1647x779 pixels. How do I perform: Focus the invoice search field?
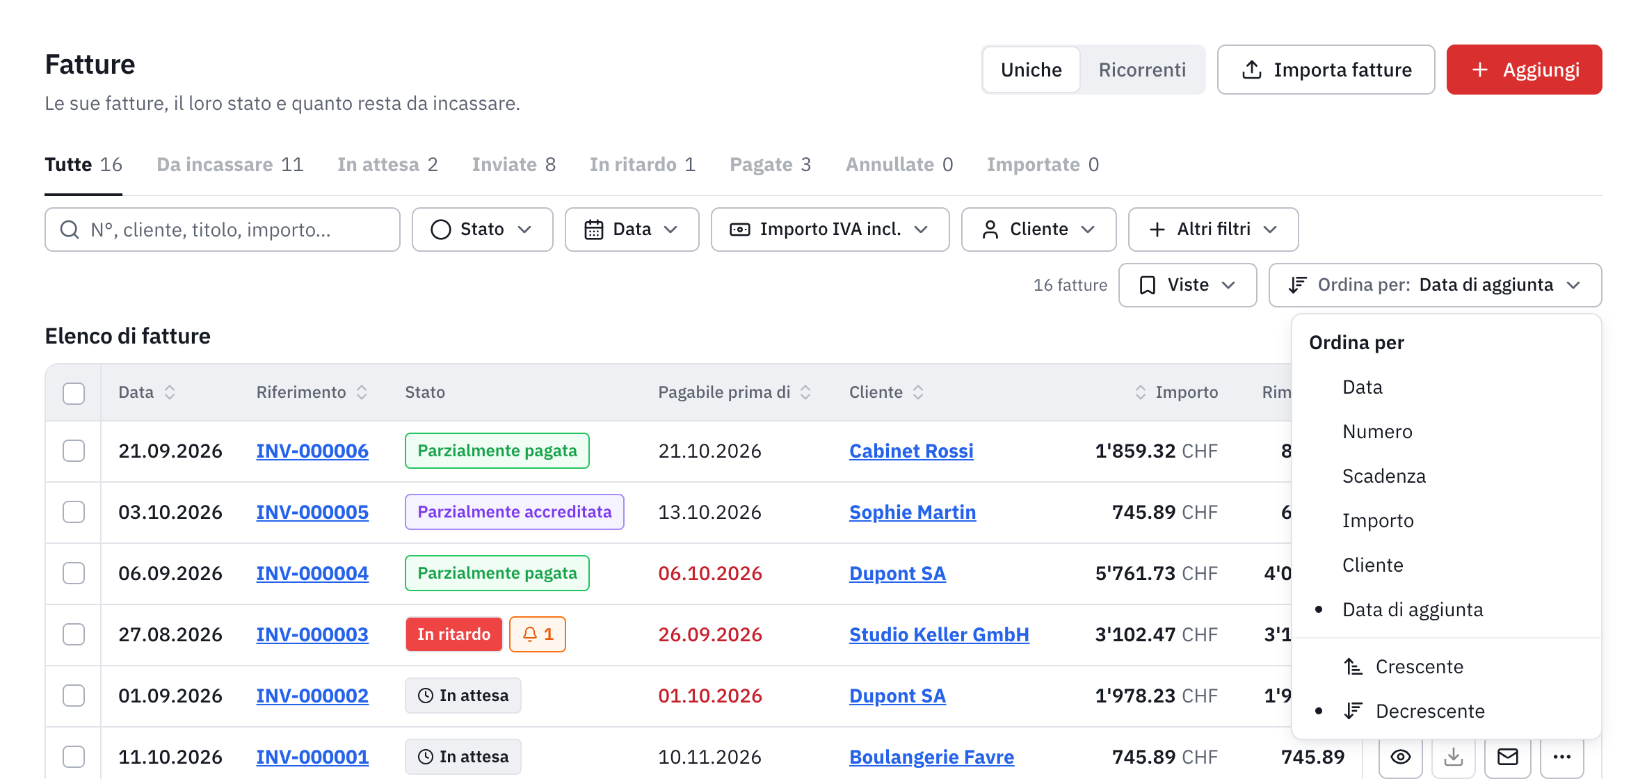coord(223,230)
